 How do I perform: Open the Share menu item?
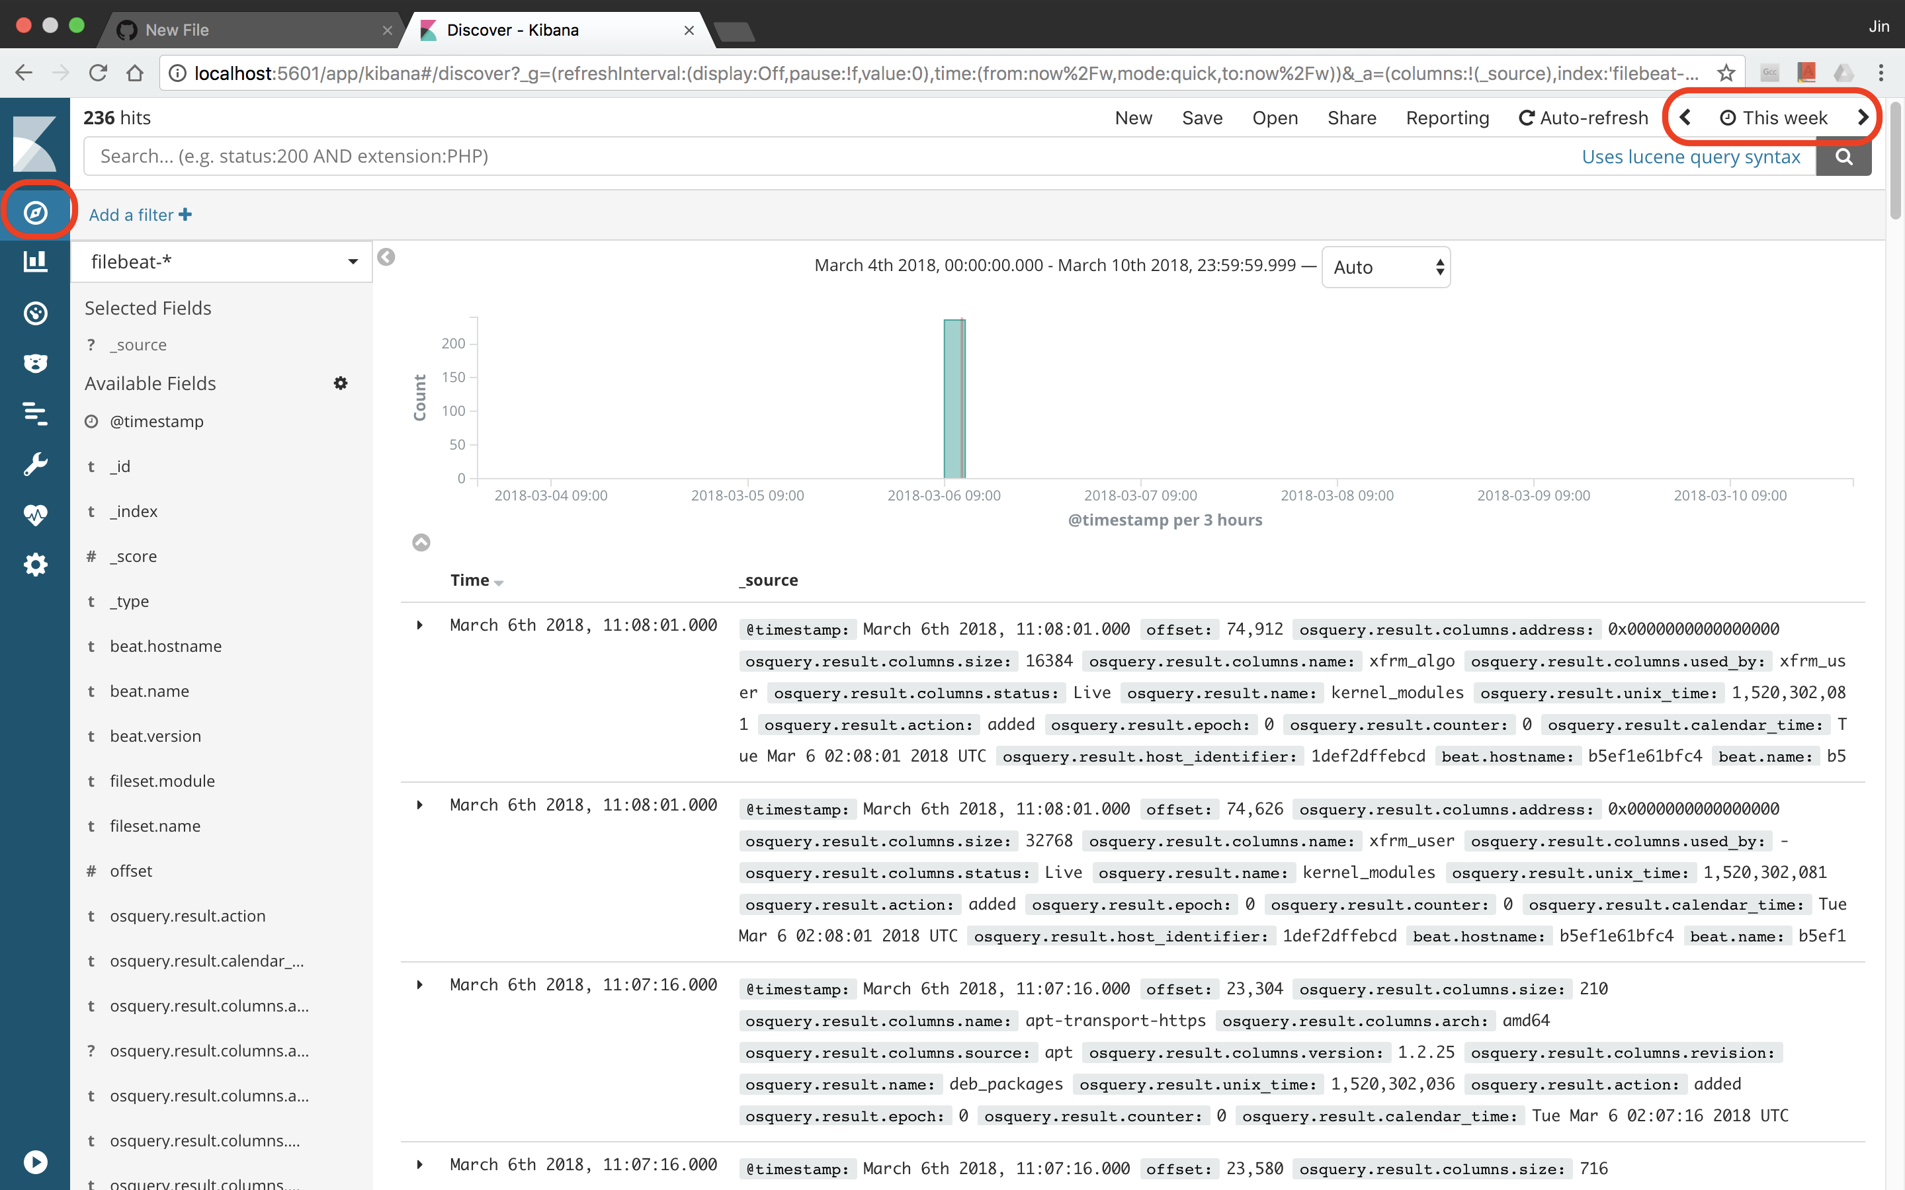click(x=1351, y=118)
